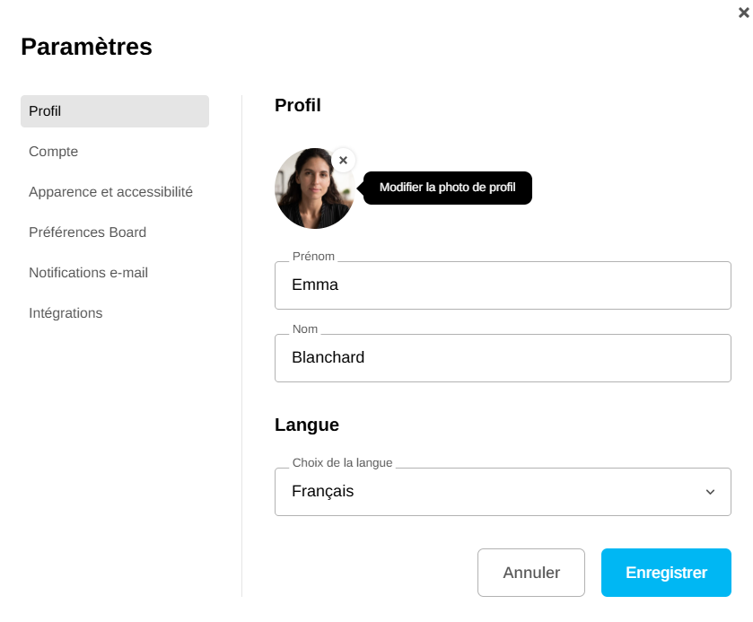753x622 pixels.
Task: Open the Français language selector
Action: 503,492
